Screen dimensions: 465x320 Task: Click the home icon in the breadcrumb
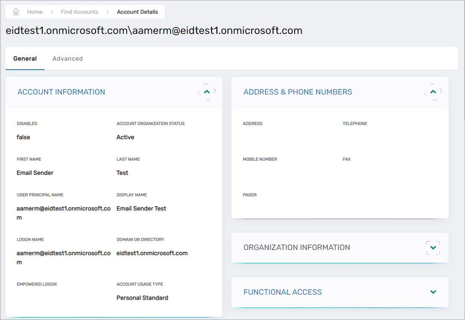click(x=16, y=12)
